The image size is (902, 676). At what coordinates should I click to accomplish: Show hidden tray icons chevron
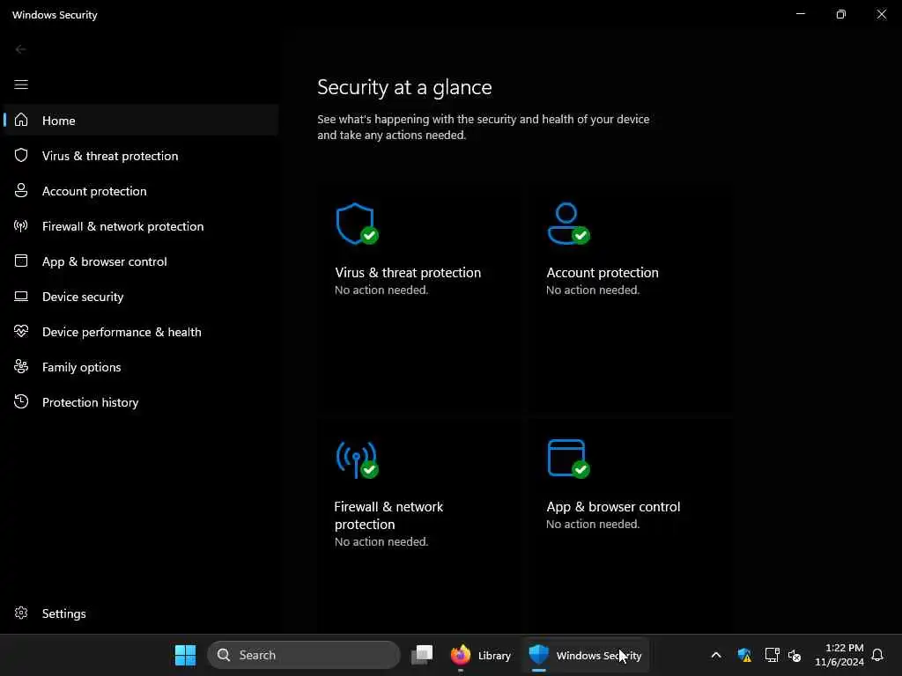(x=716, y=655)
